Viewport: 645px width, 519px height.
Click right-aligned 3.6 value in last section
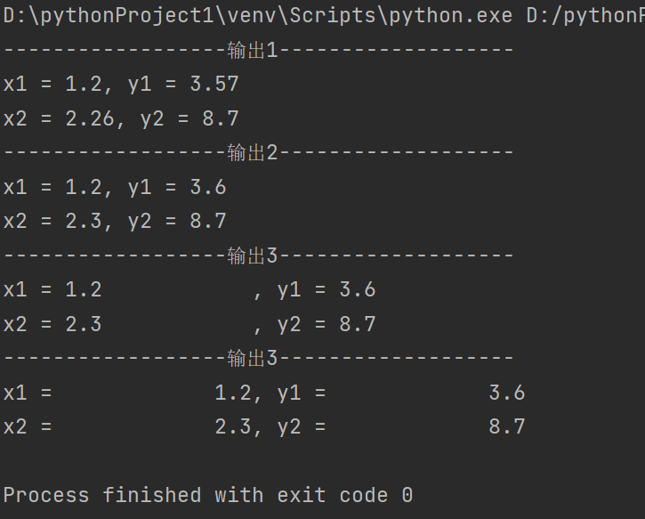(506, 393)
